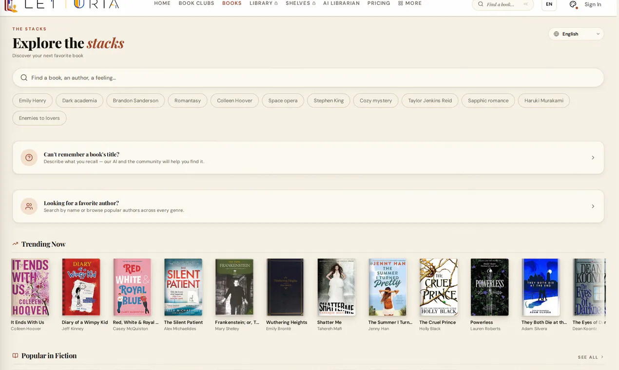The height and width of the screenshot is (370, 619).
Task: Open the locked SHELVES nav item
Action: [300, 3]
